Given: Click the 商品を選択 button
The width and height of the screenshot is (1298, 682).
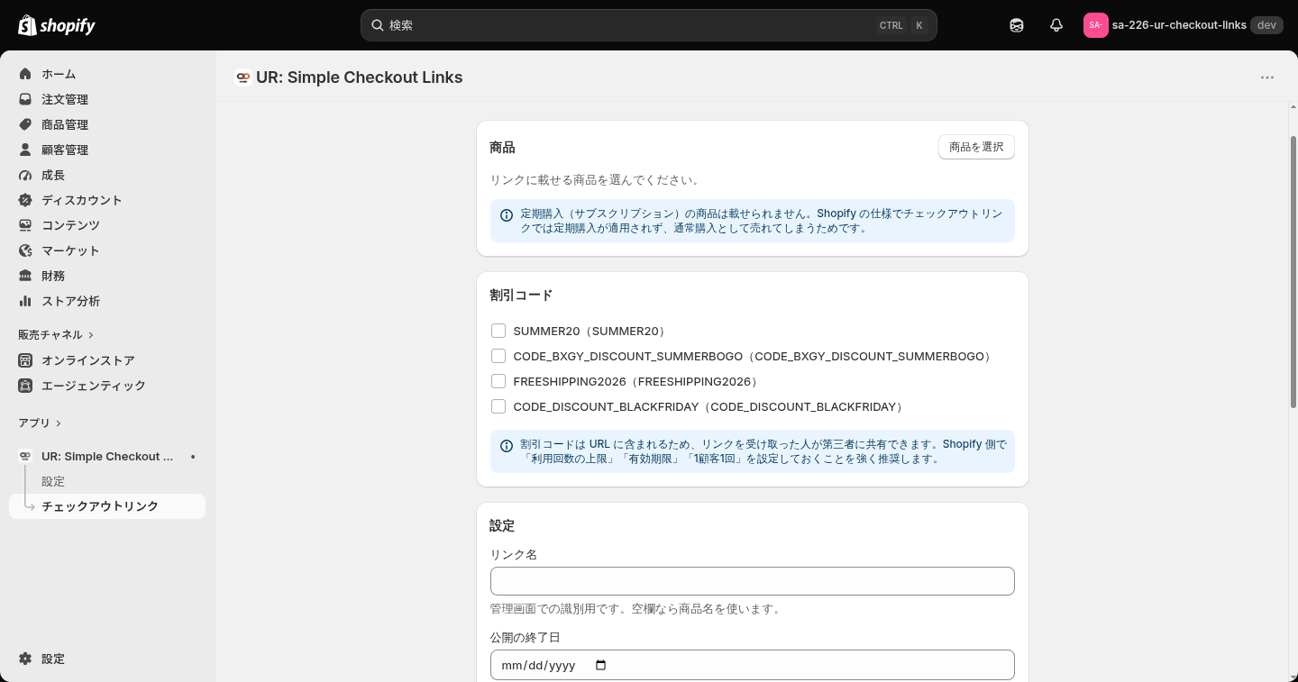Looking at the screenshot, I should pos(976,147).
